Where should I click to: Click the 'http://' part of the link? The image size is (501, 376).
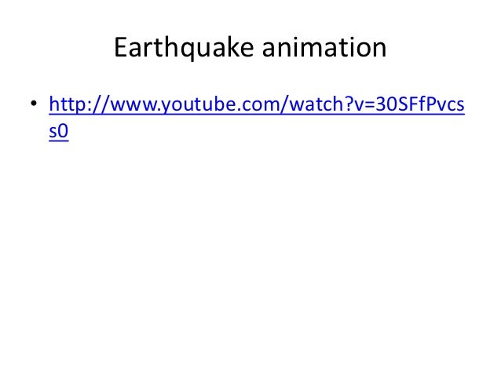coord(79,104)
